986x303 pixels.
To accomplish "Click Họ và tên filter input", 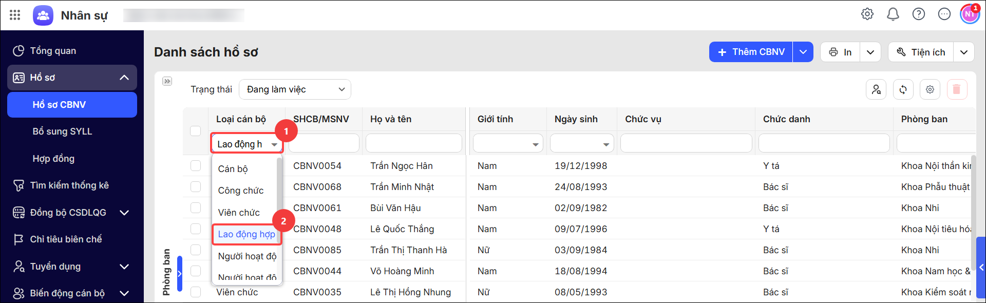I will pos(414,143).
